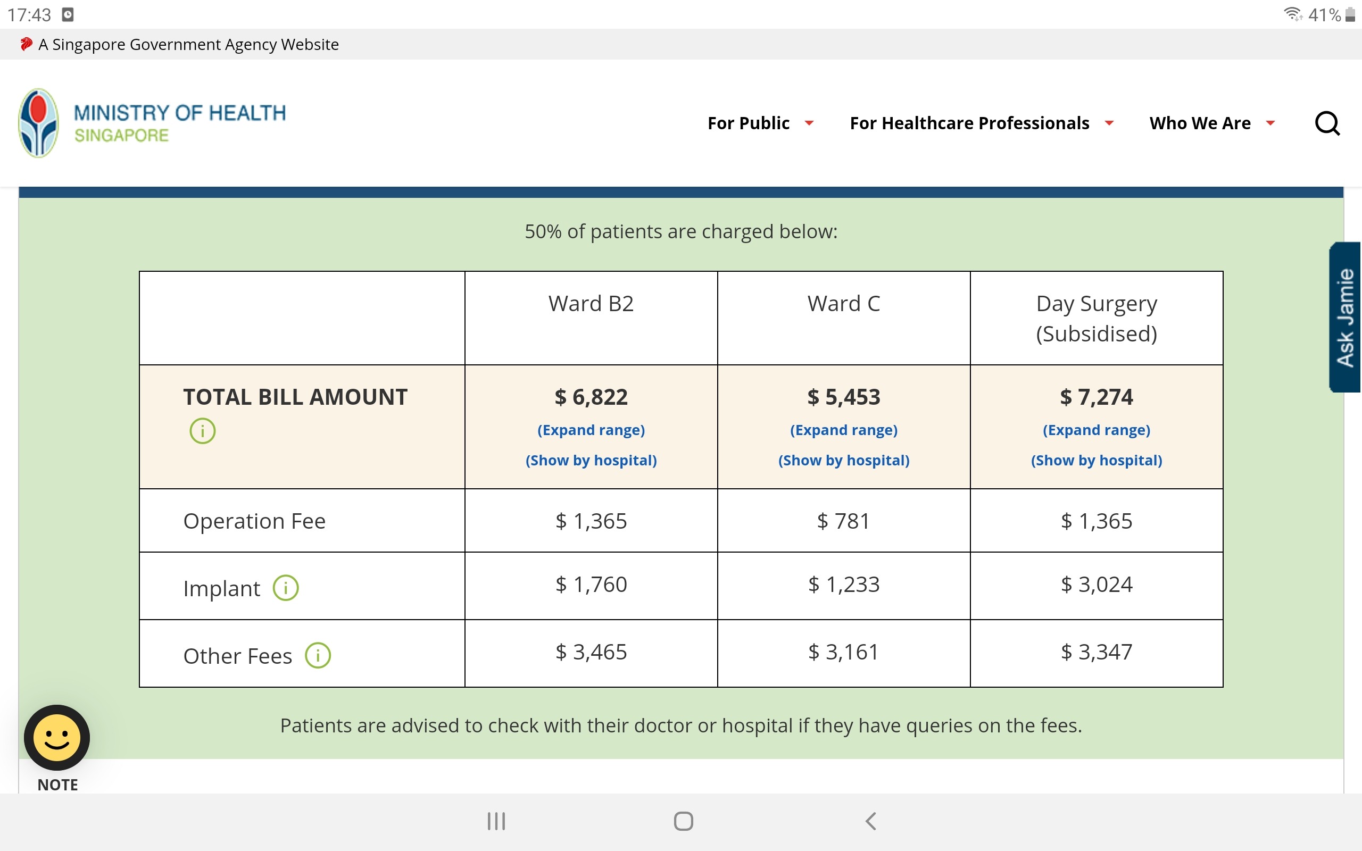Select the TOTAL BILL AMOUNT label
Screen dimensions: 1362x851
coord(295,397)
